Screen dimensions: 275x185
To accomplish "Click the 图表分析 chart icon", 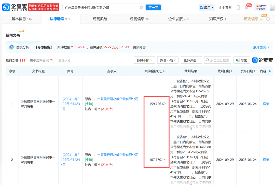I will click(11, 47).
